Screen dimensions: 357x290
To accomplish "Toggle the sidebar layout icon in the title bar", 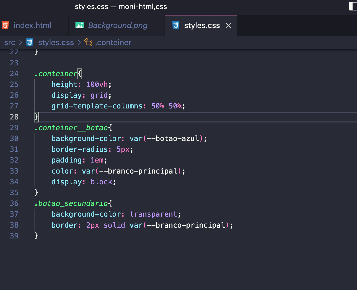I will pyautogui.click(x=353, y=7).
